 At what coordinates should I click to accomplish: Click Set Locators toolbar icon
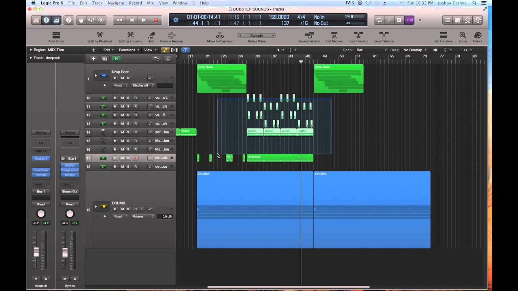pos(444,36)
